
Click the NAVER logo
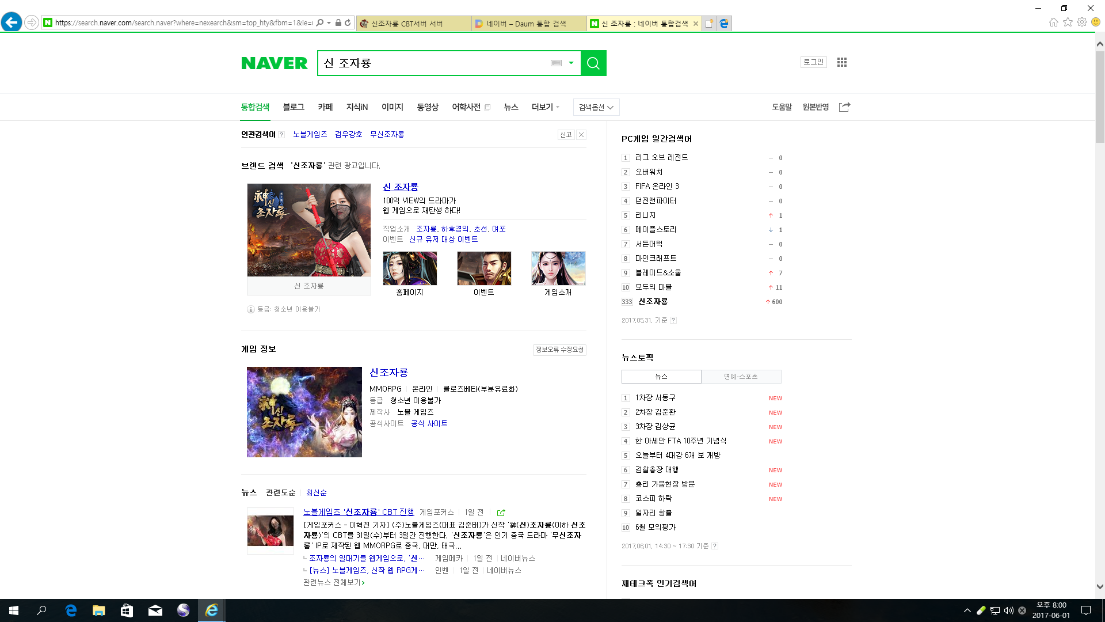pyautogui.click(x=275, y=63)
